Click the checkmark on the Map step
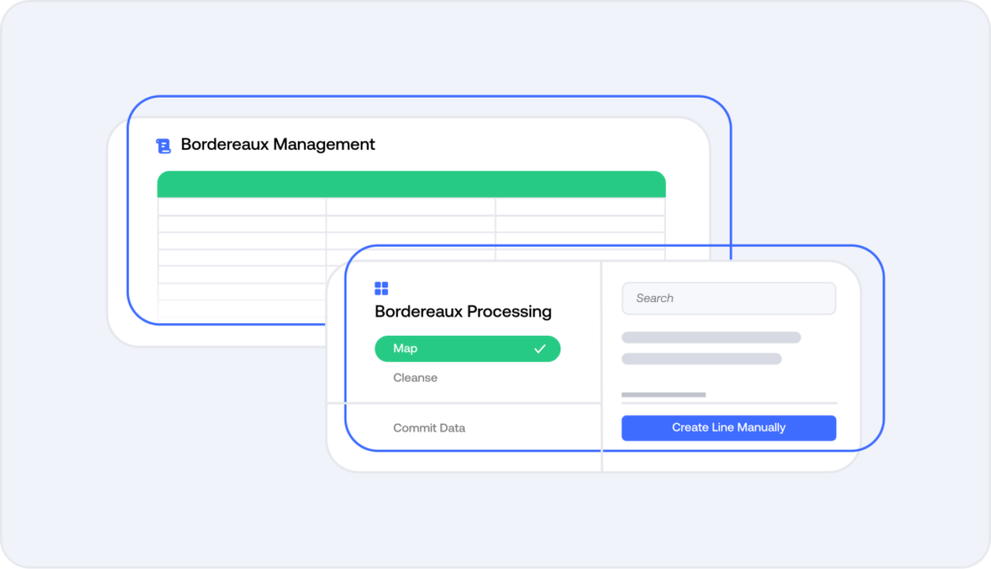 tap(540, 348)
